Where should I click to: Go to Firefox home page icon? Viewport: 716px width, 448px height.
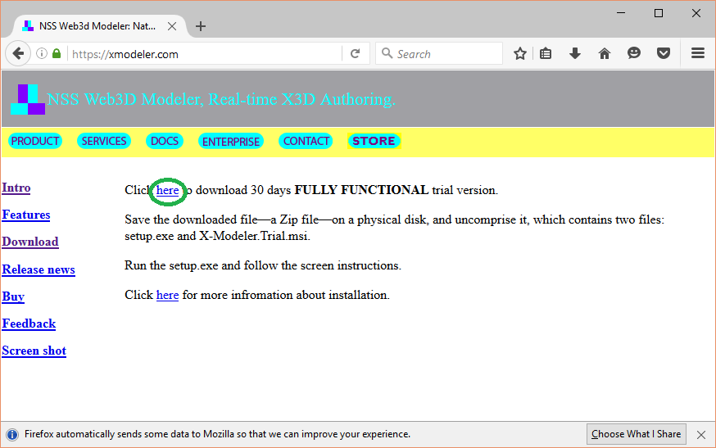(605, 54)
